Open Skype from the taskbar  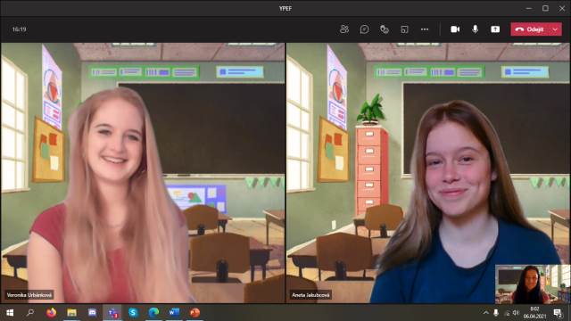click(x=133, y=313)
